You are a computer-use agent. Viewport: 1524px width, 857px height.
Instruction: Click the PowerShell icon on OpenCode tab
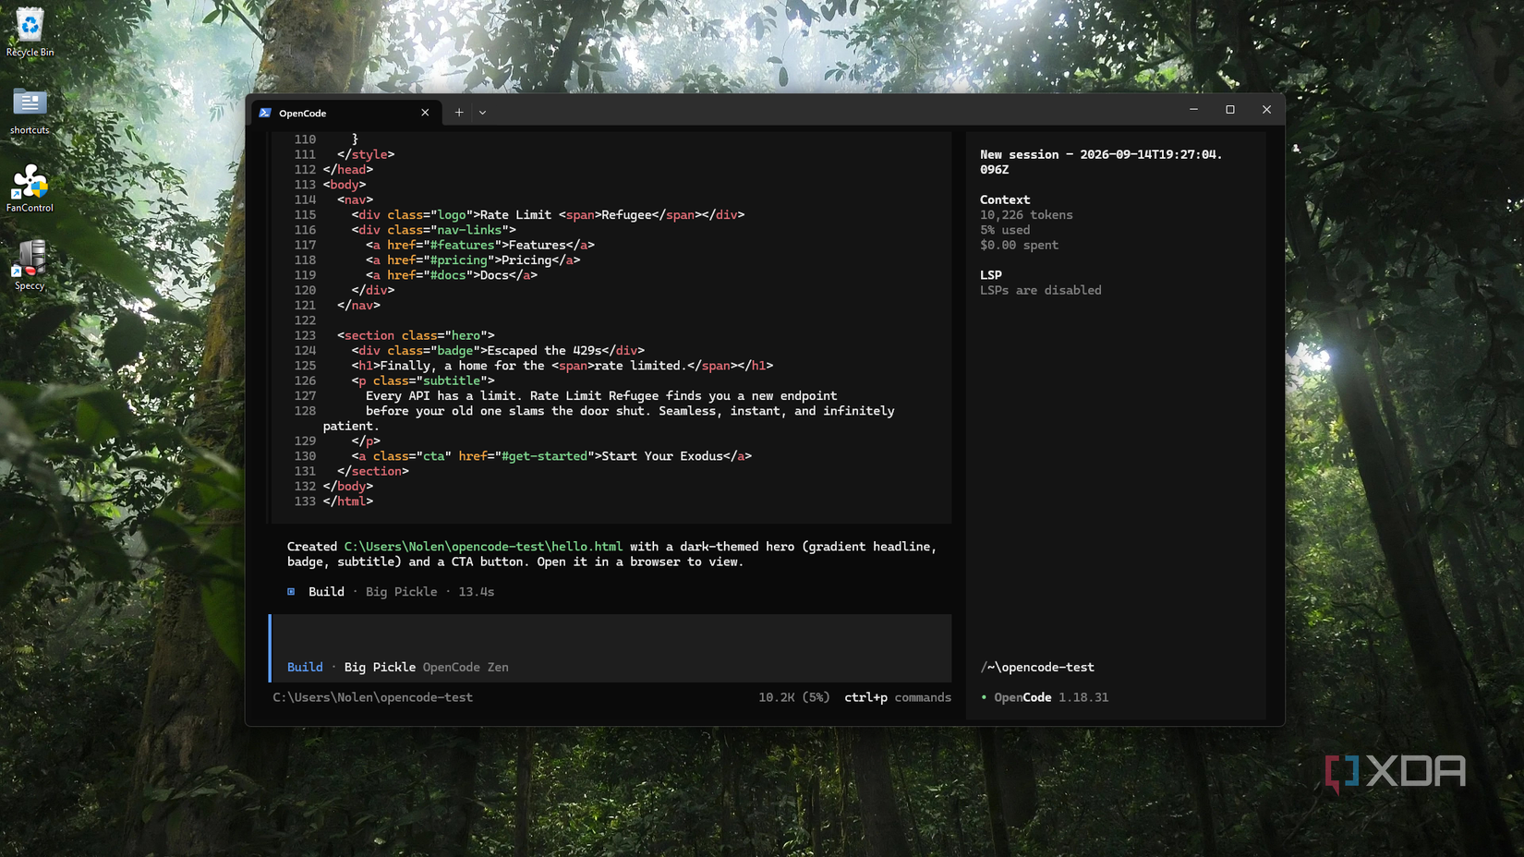click(x=265, y=113)
